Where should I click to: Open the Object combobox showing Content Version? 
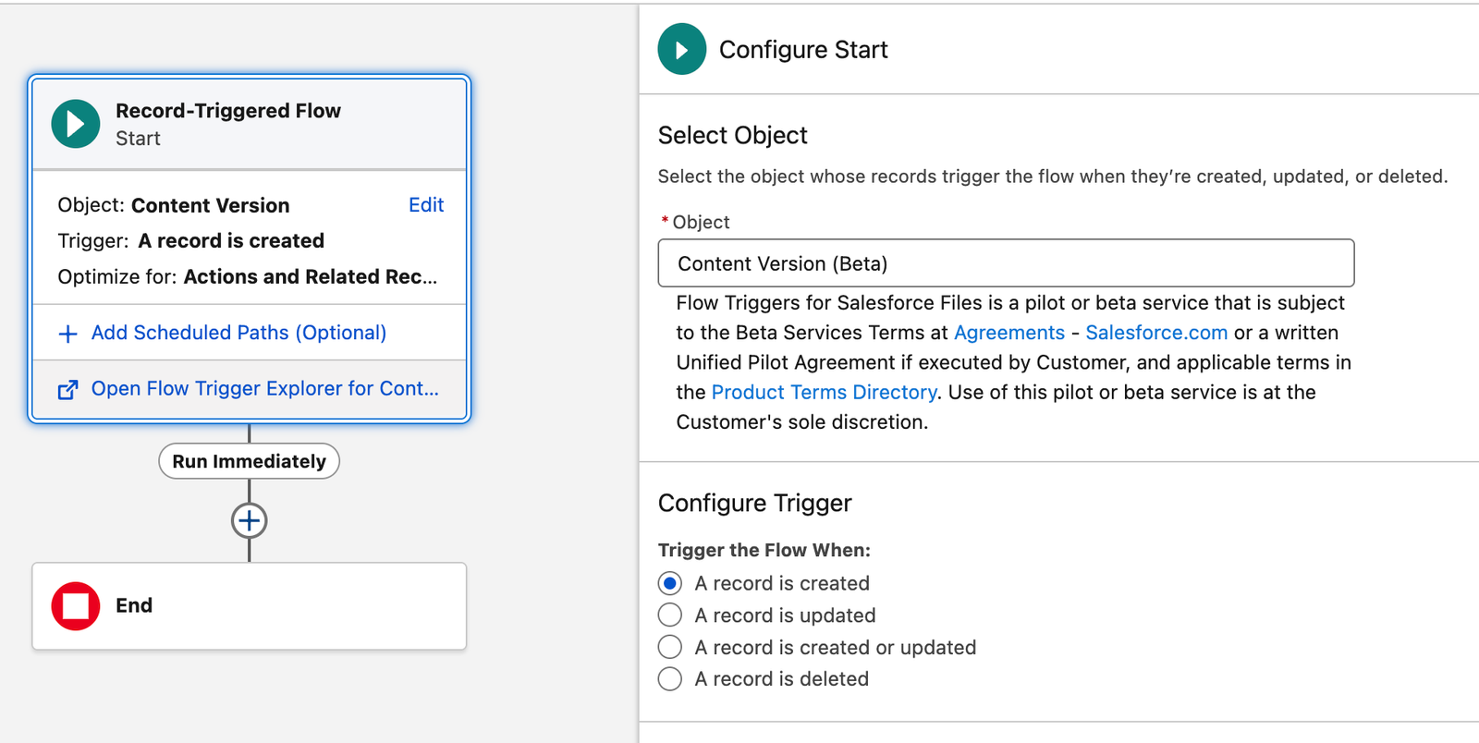[x=1006, y=263]
